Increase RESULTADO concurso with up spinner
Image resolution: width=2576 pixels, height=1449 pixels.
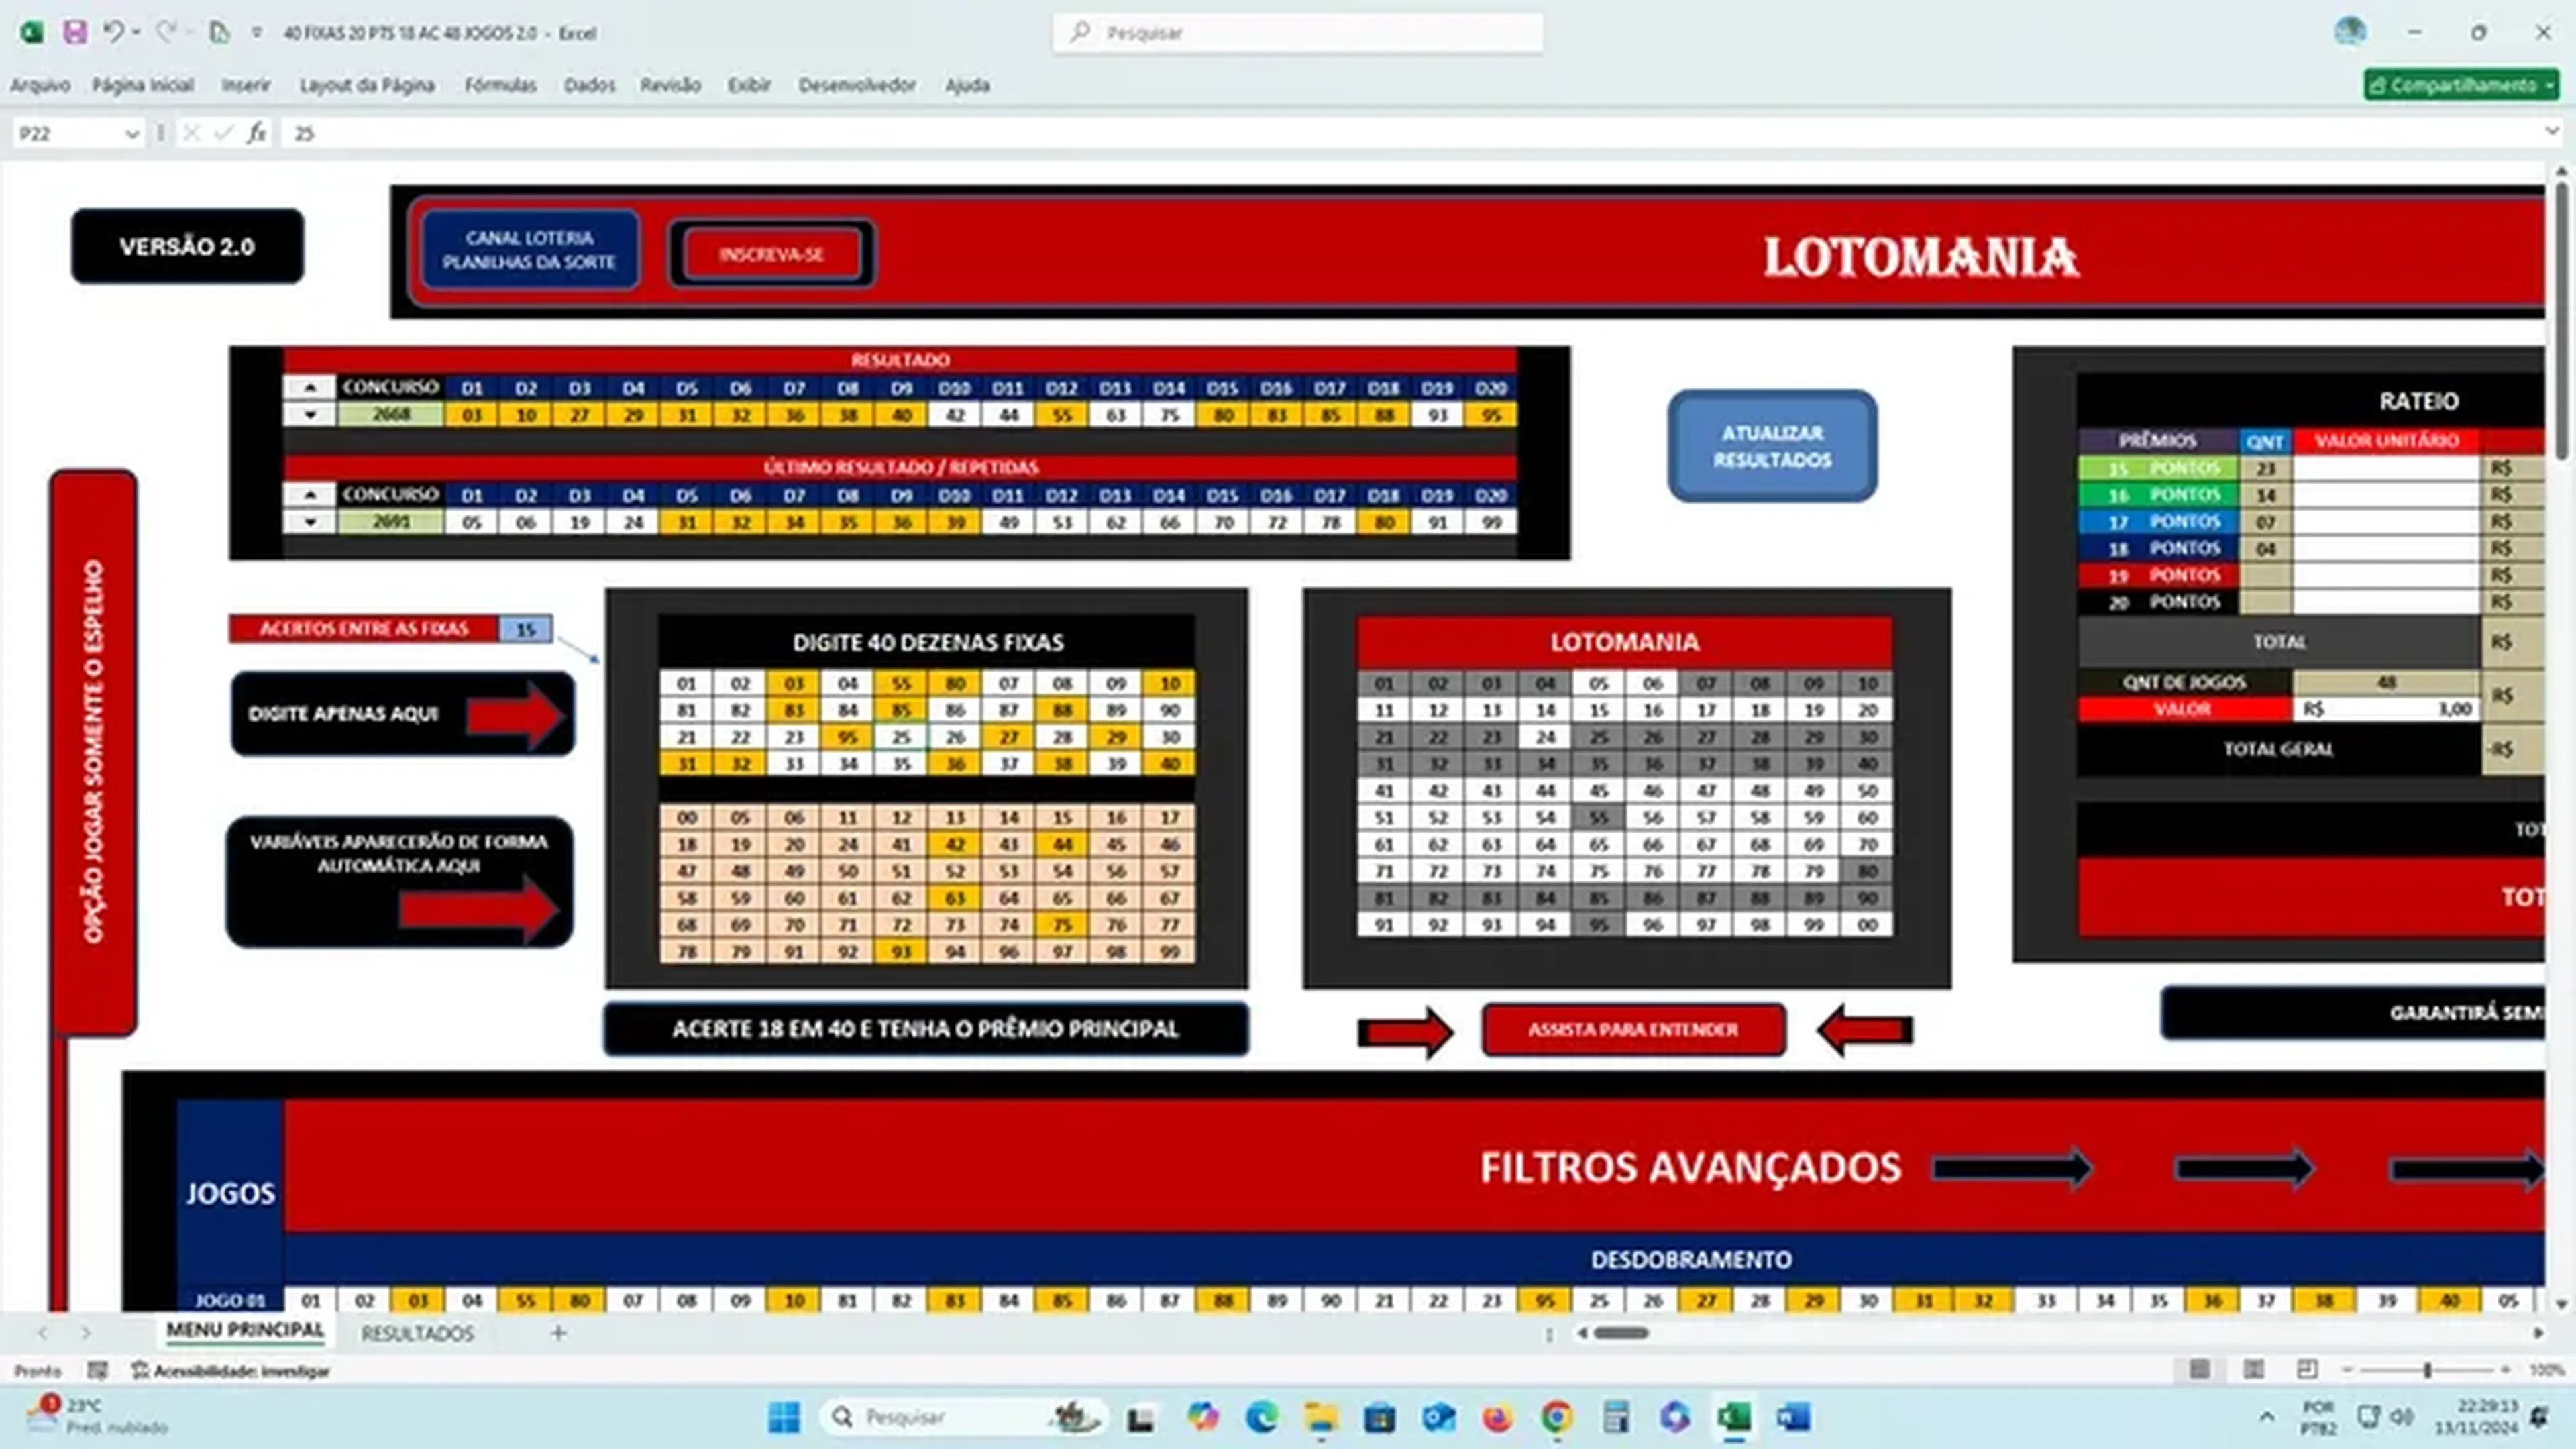[310, 387]
